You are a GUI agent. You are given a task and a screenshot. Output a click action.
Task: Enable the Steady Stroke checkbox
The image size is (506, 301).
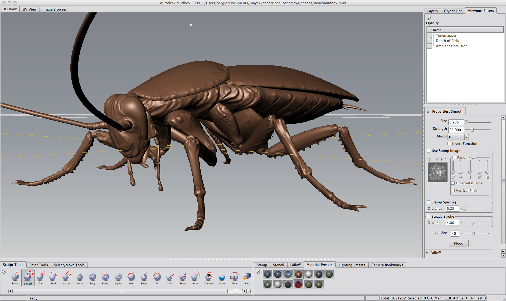[x=429, y=217]
